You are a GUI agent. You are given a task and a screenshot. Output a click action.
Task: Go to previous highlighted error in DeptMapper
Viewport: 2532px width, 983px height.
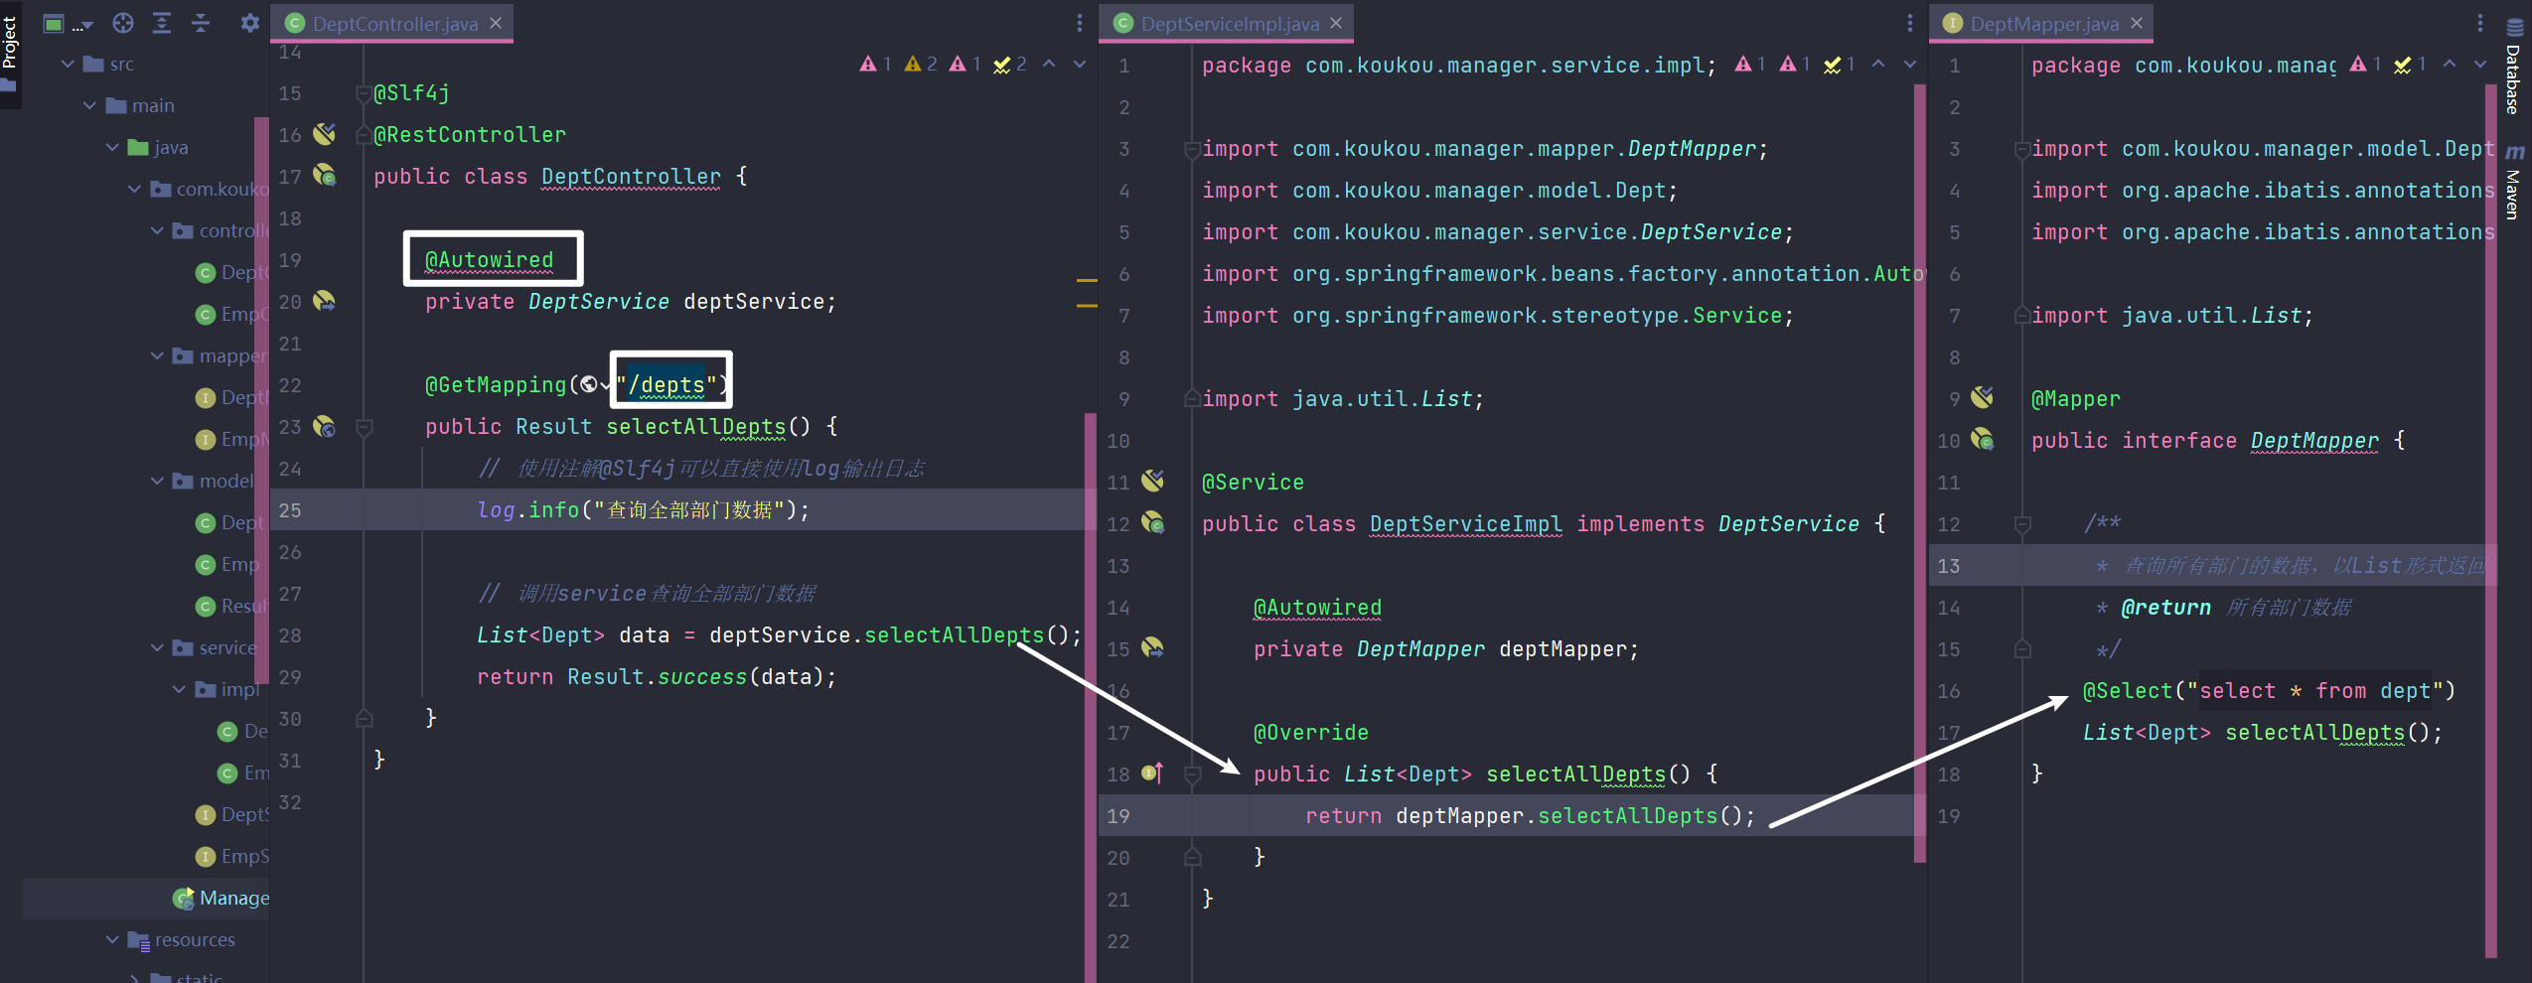(x=2450, y=65)
